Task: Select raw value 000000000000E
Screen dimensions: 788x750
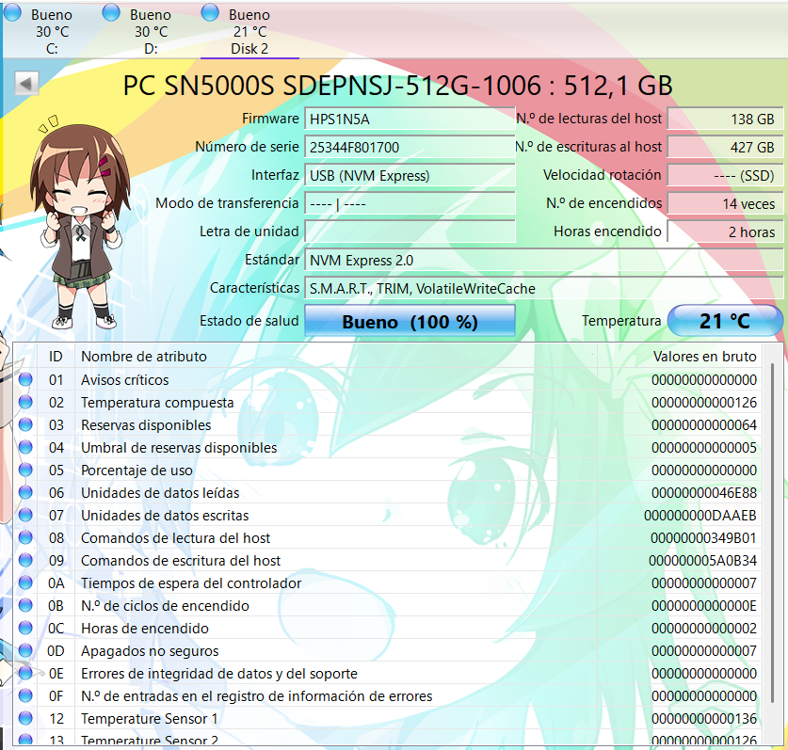Action: [704, 606]
